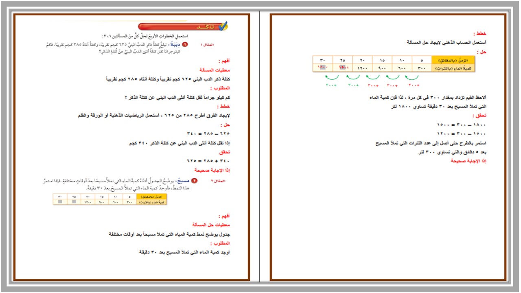Click the gray blank cell under ٢٥ in left-page table
The height and width of the screenshot is (293, 521).
[x=74, y=202]
